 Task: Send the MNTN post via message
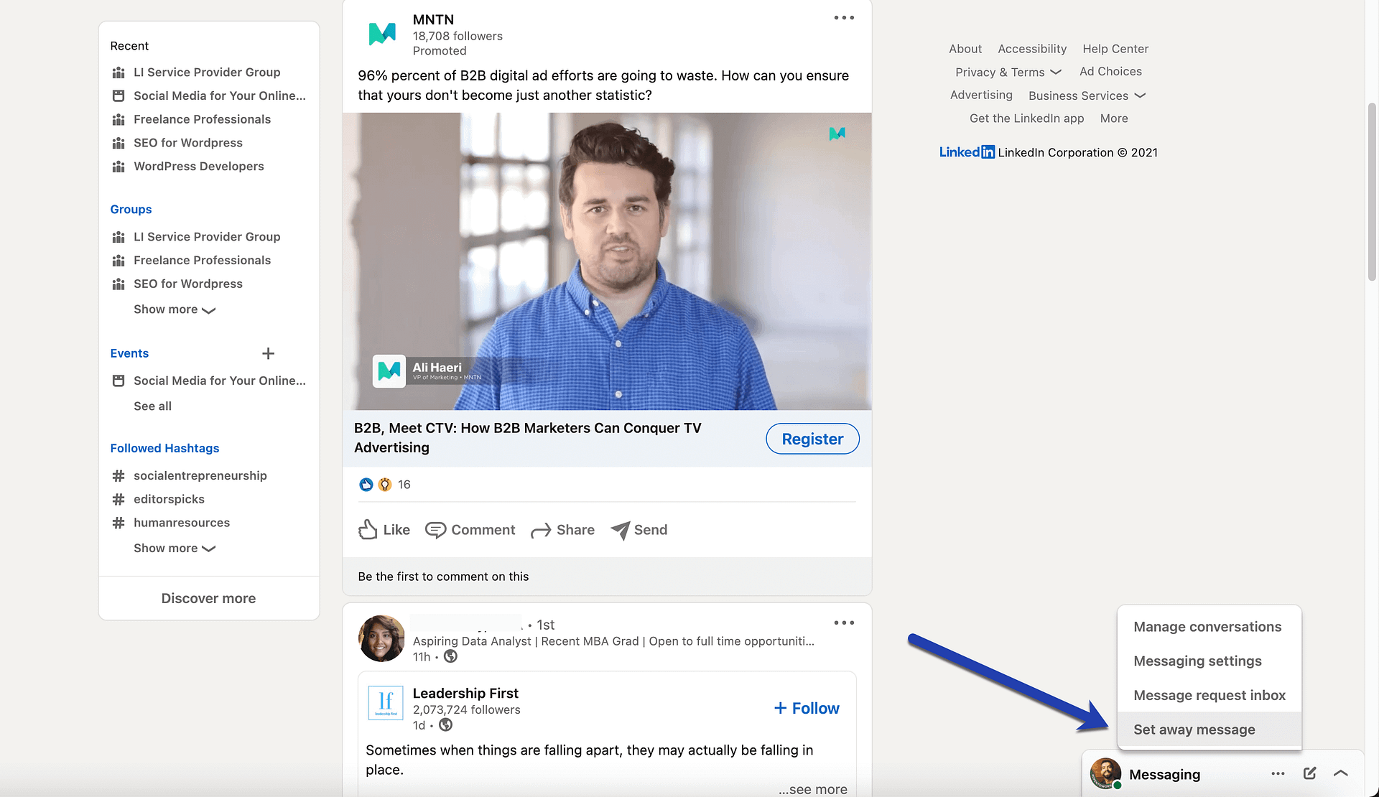tap(639, 530)
